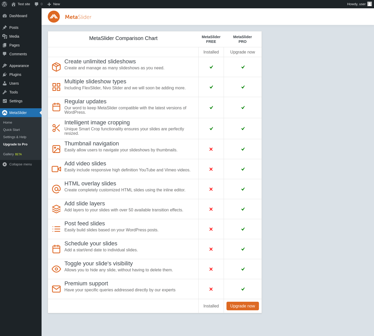
Task: Click the Posts pushpin icon in sidebar
Action: point(5,28)
